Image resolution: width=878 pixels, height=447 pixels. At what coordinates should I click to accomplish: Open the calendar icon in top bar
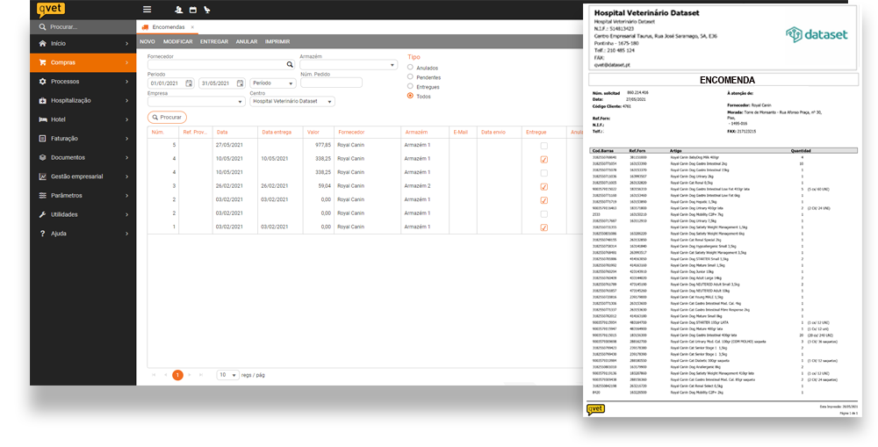click(x=193, y=10)
